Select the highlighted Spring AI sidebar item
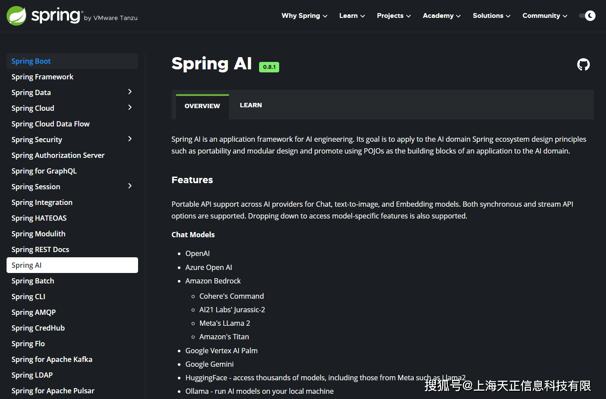The image size is (606, 399). [x=72, y=265]
